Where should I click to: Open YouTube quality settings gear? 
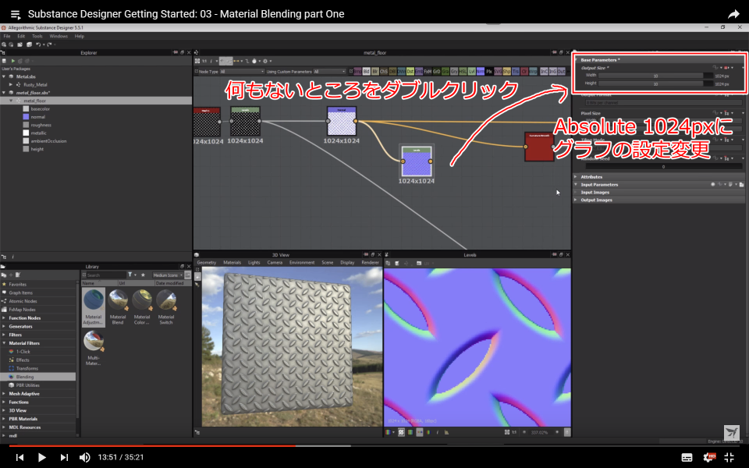click(x=709, y=458)
